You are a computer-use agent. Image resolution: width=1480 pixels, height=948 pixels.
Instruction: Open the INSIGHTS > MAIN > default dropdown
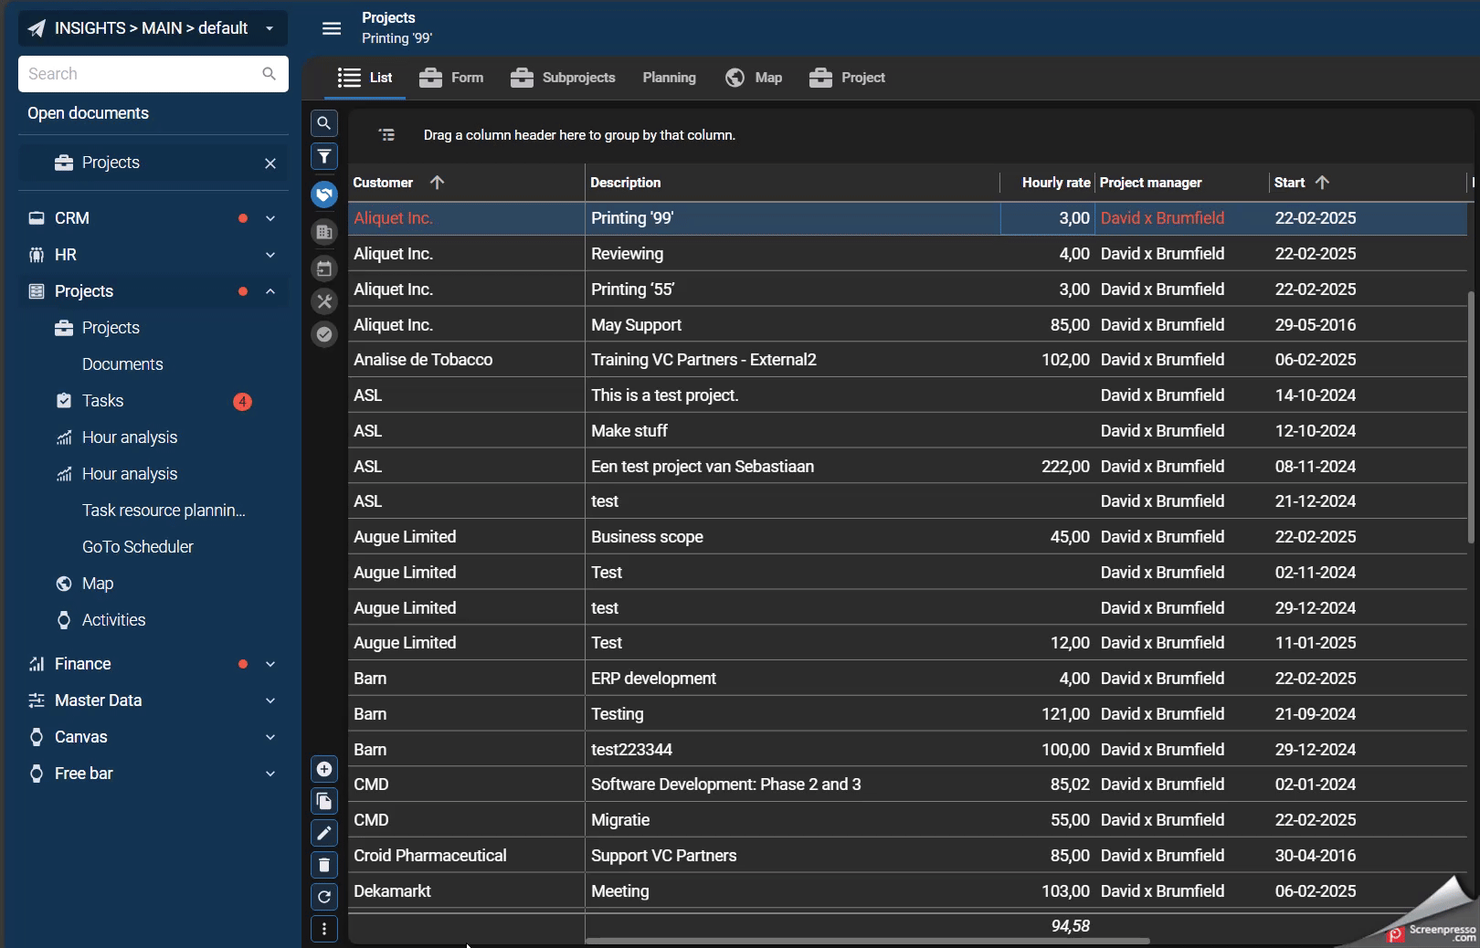[x=153, y=28]
